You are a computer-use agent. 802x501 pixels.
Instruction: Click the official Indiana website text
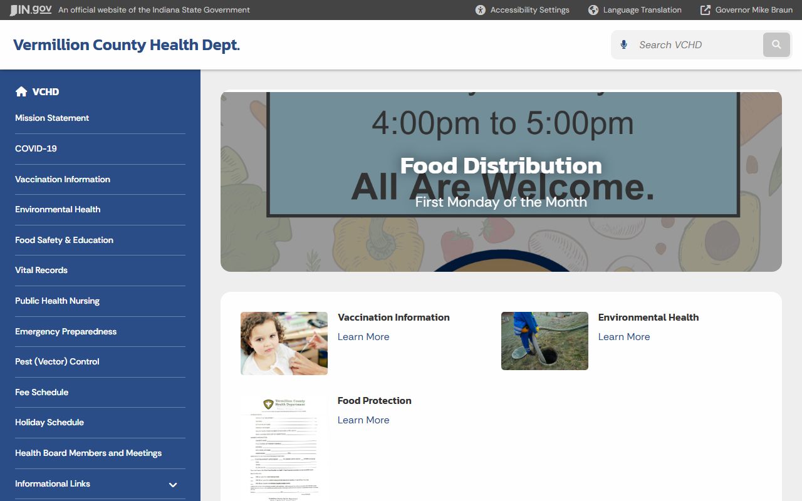point(154,10)
